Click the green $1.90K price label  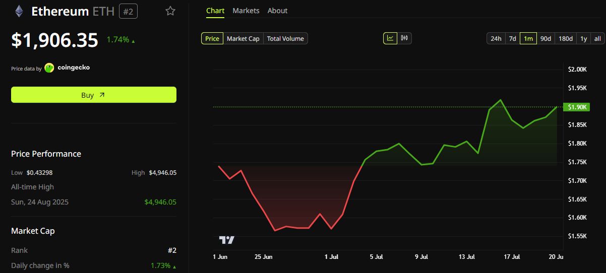pos(577,107)
